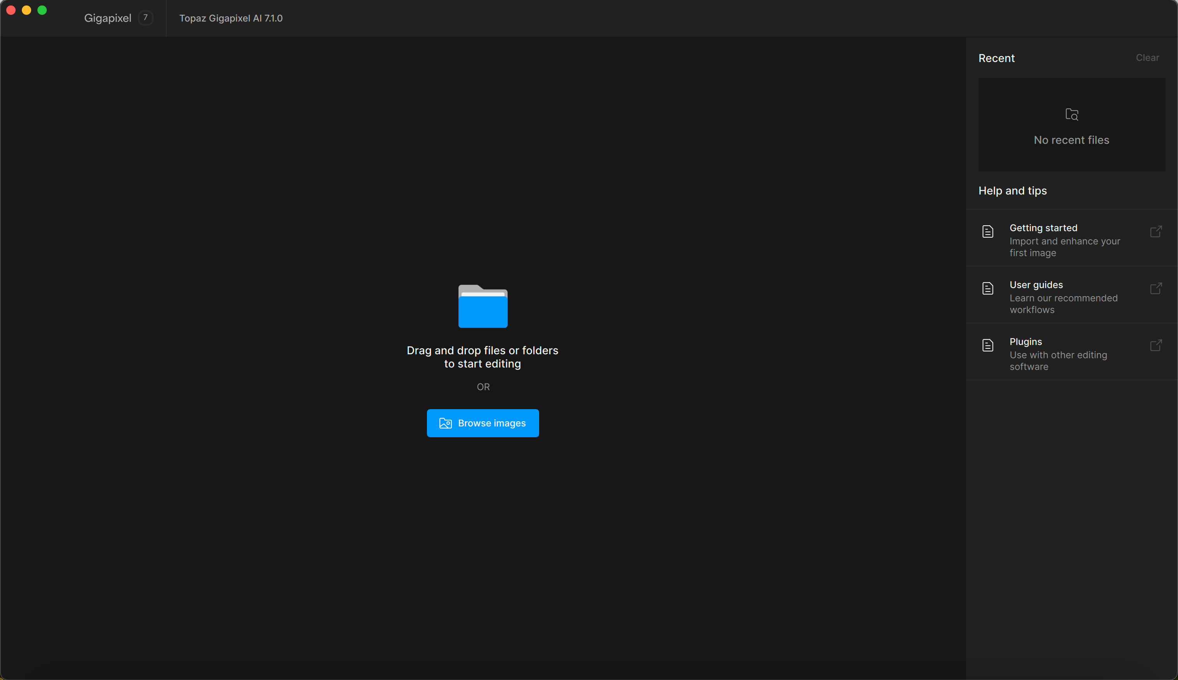Minimize the window with yellow button
Screen dimensions: 1178x680
(26, 10)
